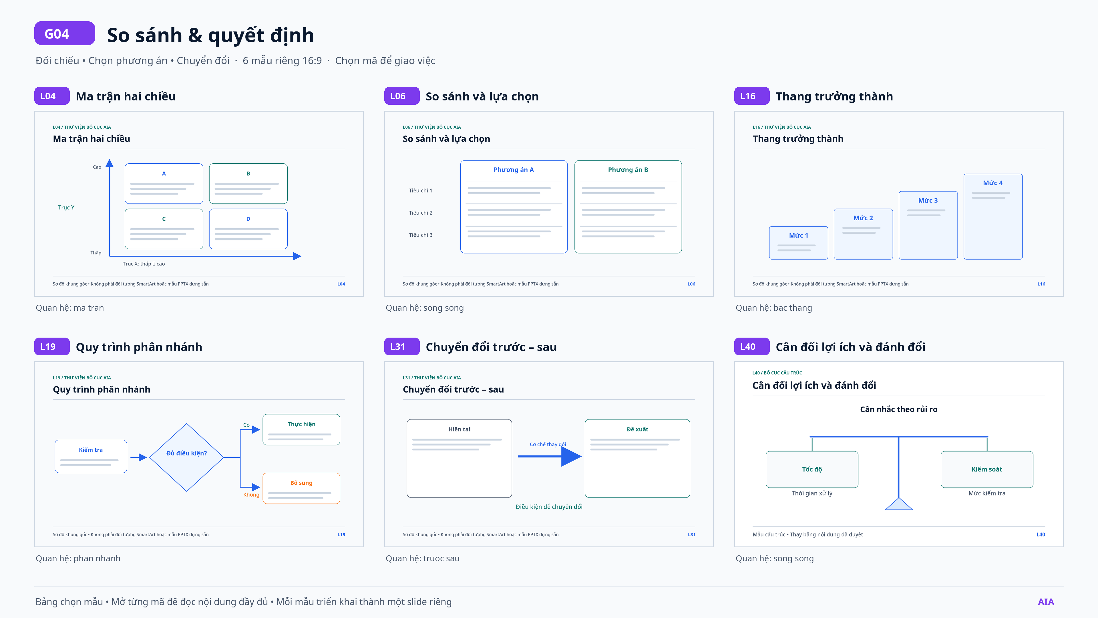The height and width of the screenshot is (618, 1098).
Task: Click the Đủ điều kiện? decision diamond
Action: click(x=187, y=457)
